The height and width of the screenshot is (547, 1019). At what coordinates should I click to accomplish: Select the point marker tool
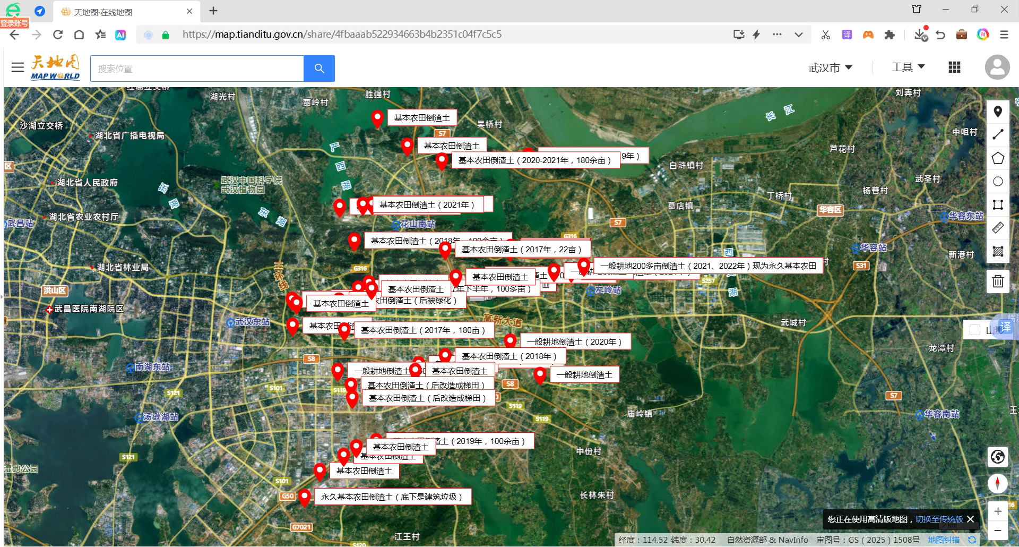tap(998, 112)
